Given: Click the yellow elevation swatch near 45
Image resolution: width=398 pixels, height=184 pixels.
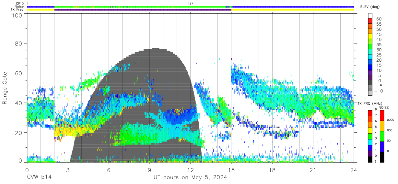Looking at the screenshot, I should (370, 36).
